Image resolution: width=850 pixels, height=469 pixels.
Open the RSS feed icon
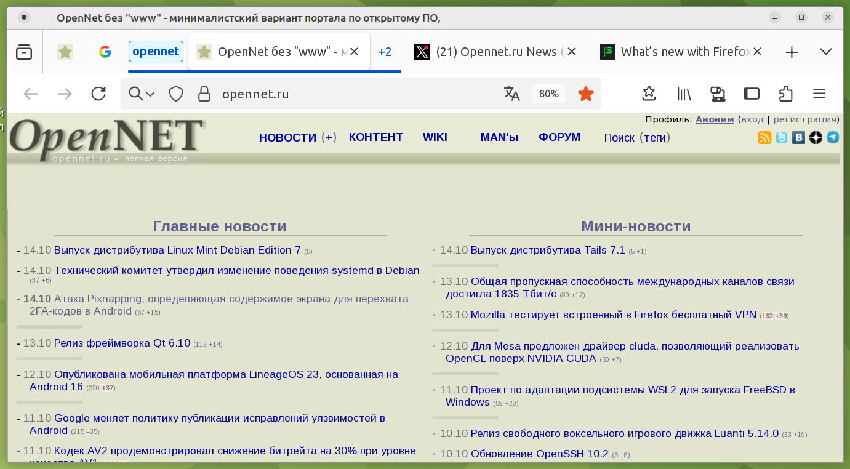pos(764,137)
